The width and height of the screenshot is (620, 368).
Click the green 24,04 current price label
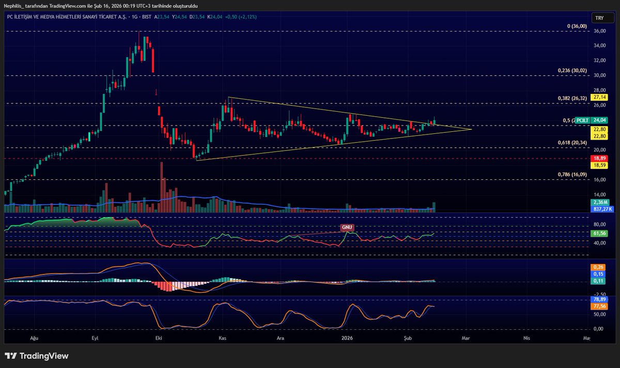(x=600, y=120)
